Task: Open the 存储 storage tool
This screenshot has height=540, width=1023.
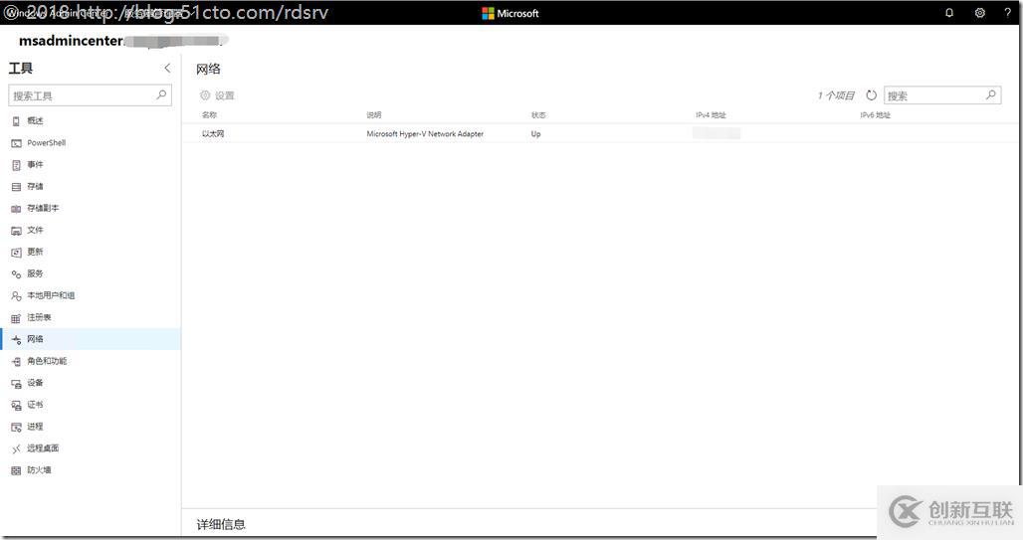Action: coord(35,187)
